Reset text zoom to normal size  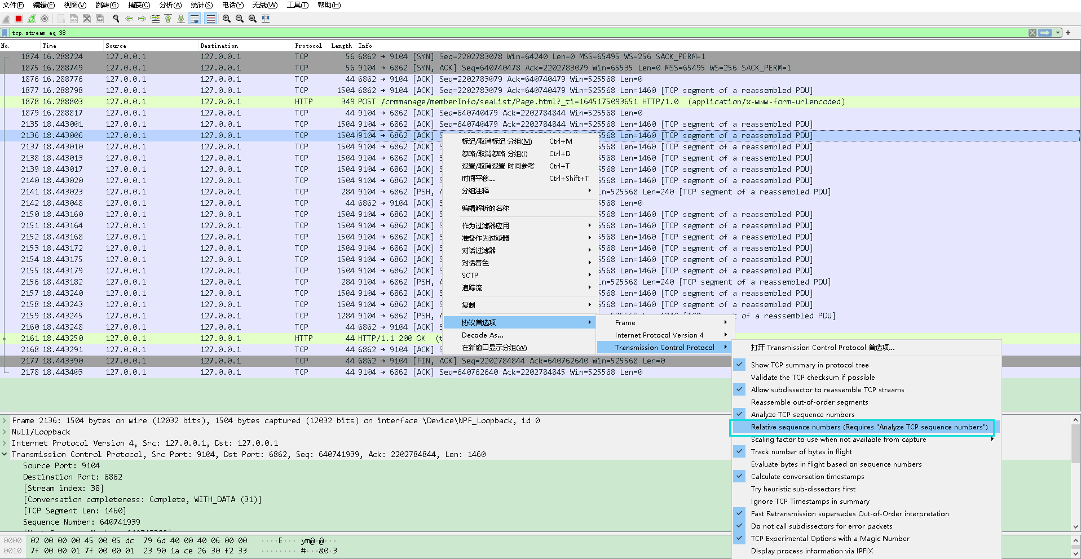(253, 19)
